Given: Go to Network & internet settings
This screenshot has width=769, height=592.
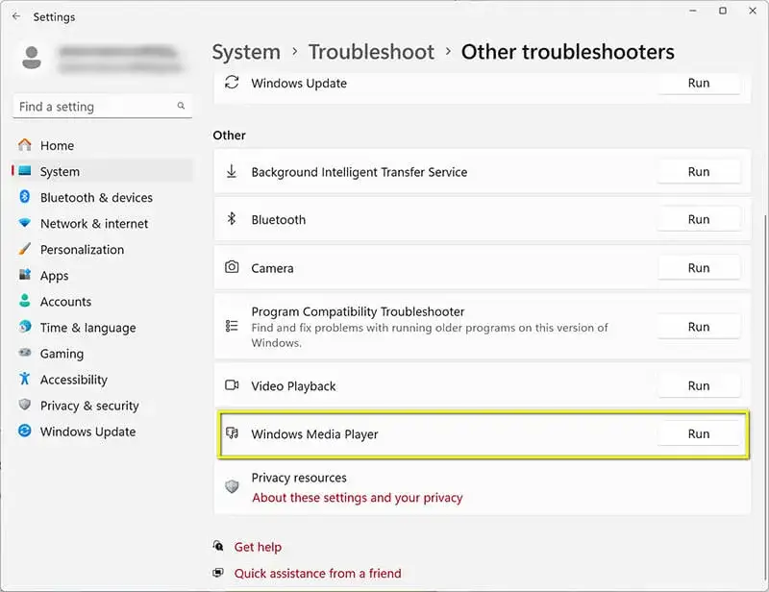Looking at the screenshot, I should (x=94, y=224).
